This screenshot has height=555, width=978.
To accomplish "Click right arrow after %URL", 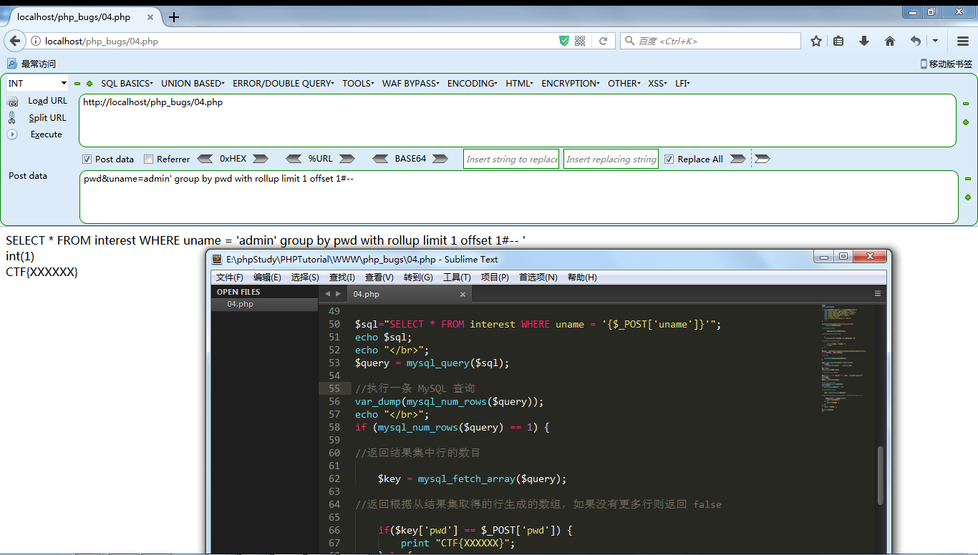I will (x=347, y=159).
